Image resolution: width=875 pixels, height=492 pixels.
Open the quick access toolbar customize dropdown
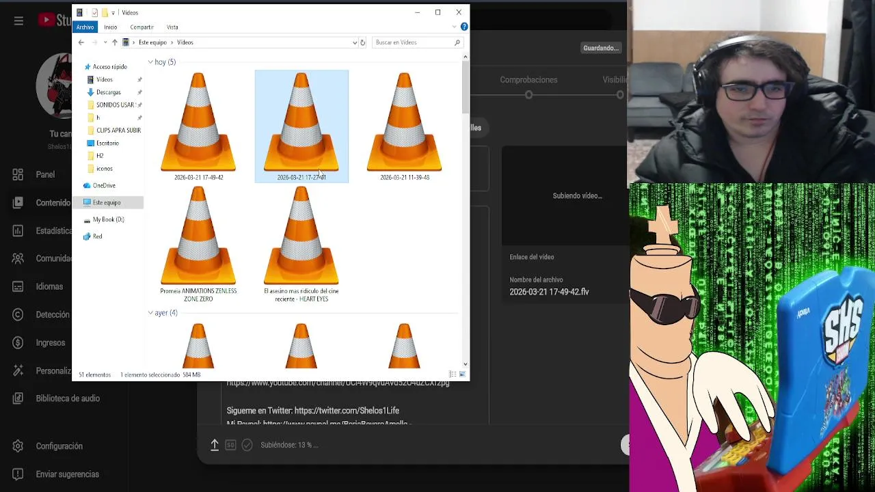(113, 12)
